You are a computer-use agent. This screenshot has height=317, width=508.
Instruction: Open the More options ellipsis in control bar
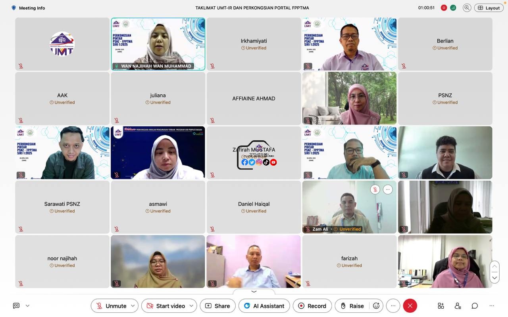point(393,306)
